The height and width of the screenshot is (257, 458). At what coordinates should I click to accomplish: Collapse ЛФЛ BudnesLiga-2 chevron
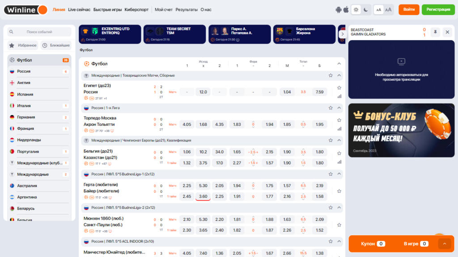(x=339, y=208)
